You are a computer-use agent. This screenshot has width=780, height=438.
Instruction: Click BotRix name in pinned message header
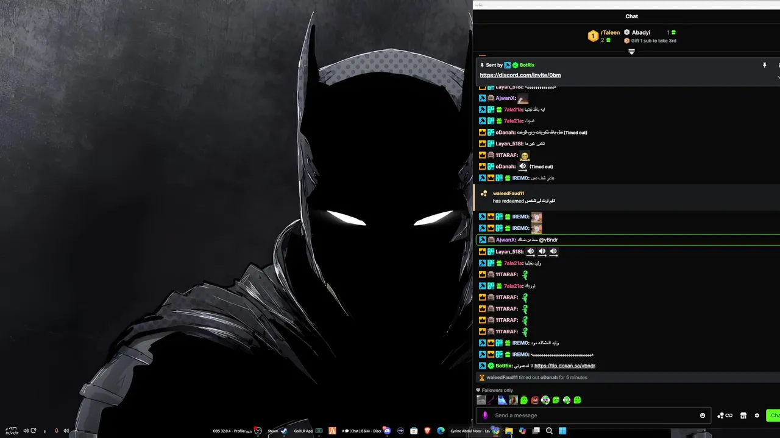point(527,65)
